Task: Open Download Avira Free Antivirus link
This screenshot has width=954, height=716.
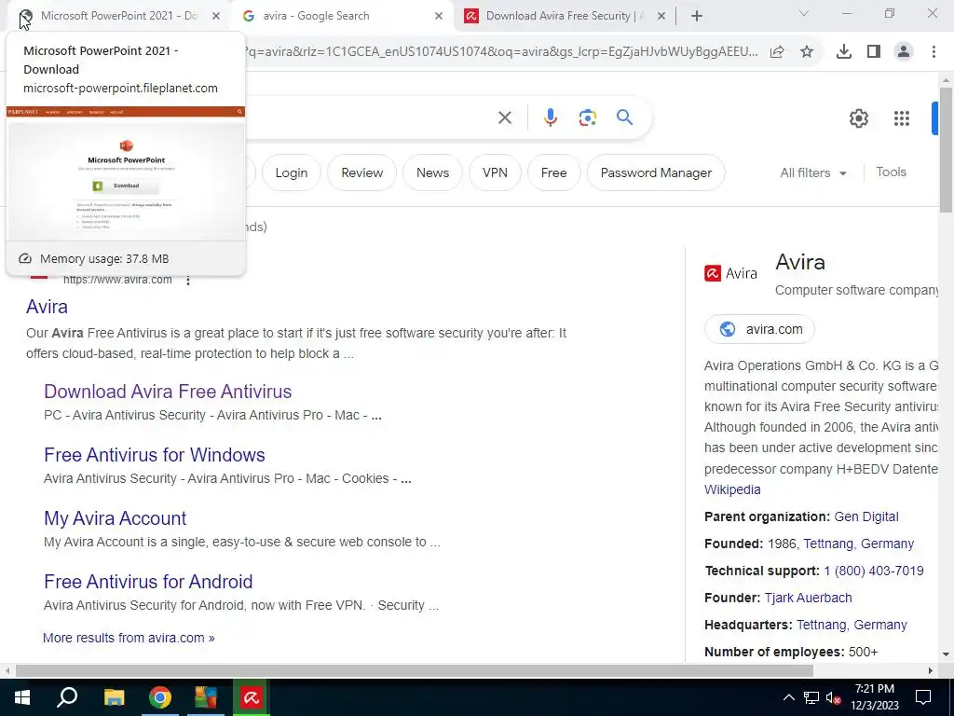Action: pos(168,392)
